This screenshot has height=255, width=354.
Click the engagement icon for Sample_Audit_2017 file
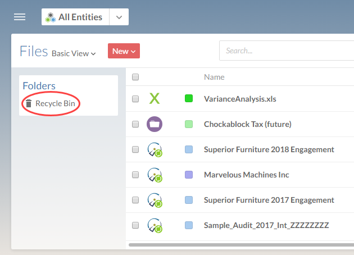tap(155, 225)
